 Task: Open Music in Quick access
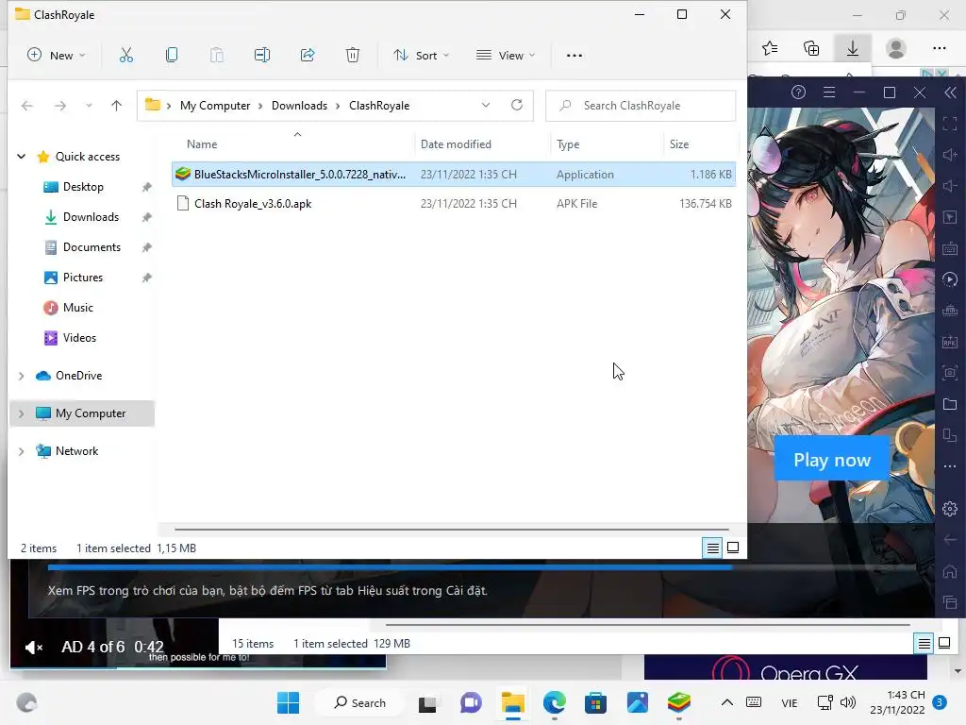pos(77,308)
